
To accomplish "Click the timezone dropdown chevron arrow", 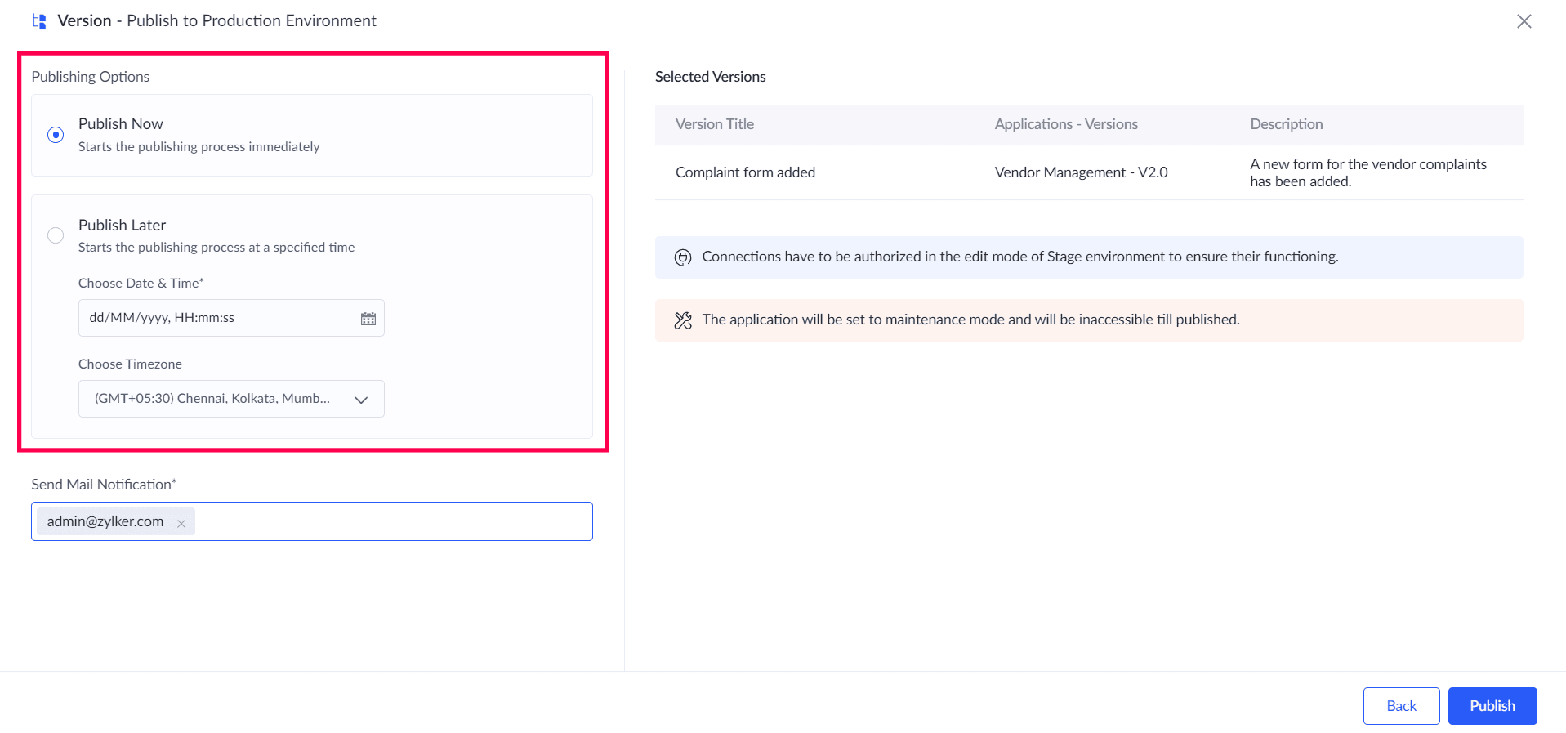I will (x=361, y=400).
